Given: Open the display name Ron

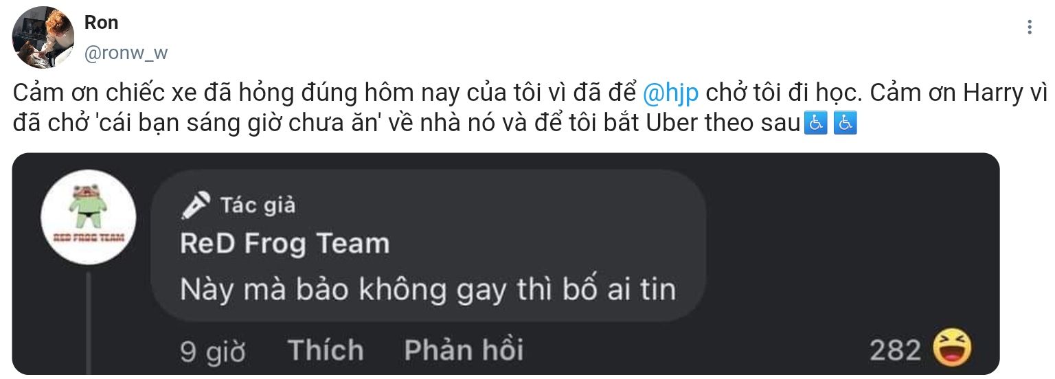Looking at the screenshot, I should point(101,22).
